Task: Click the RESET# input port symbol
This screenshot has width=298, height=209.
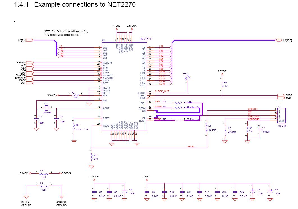Action: 30,63
